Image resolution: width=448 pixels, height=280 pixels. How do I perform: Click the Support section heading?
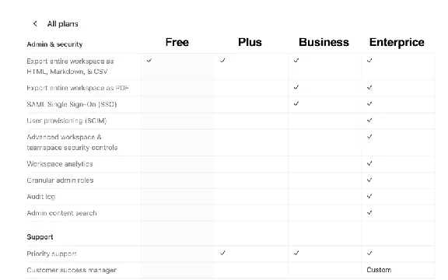pyautogui.click(x=40, y=237)
